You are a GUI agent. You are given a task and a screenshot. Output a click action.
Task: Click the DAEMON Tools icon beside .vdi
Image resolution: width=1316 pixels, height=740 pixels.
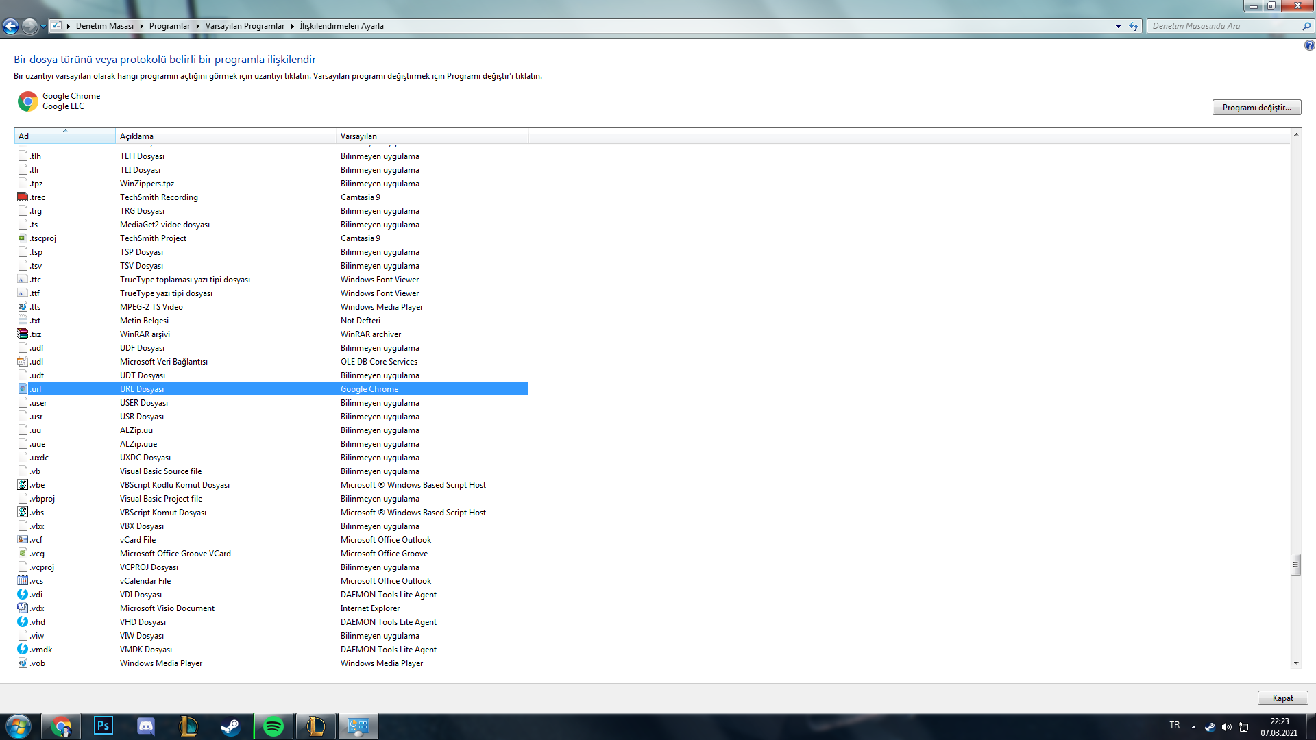23,594
